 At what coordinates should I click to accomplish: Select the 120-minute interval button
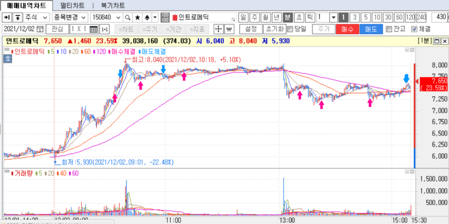pos(410,17)
